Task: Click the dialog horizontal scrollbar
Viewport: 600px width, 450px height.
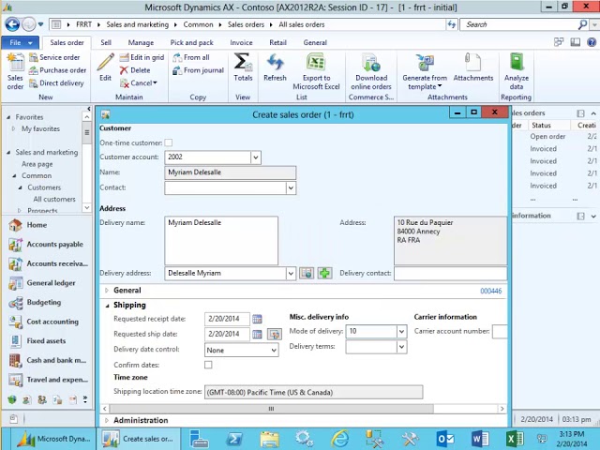Action: coord(271,409)
